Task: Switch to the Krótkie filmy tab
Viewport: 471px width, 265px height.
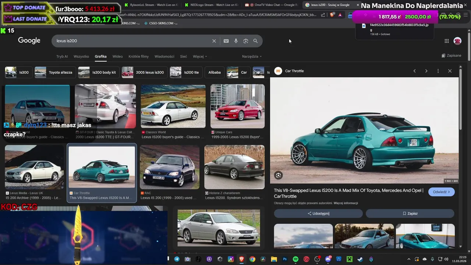Action: tap(139, 57)
